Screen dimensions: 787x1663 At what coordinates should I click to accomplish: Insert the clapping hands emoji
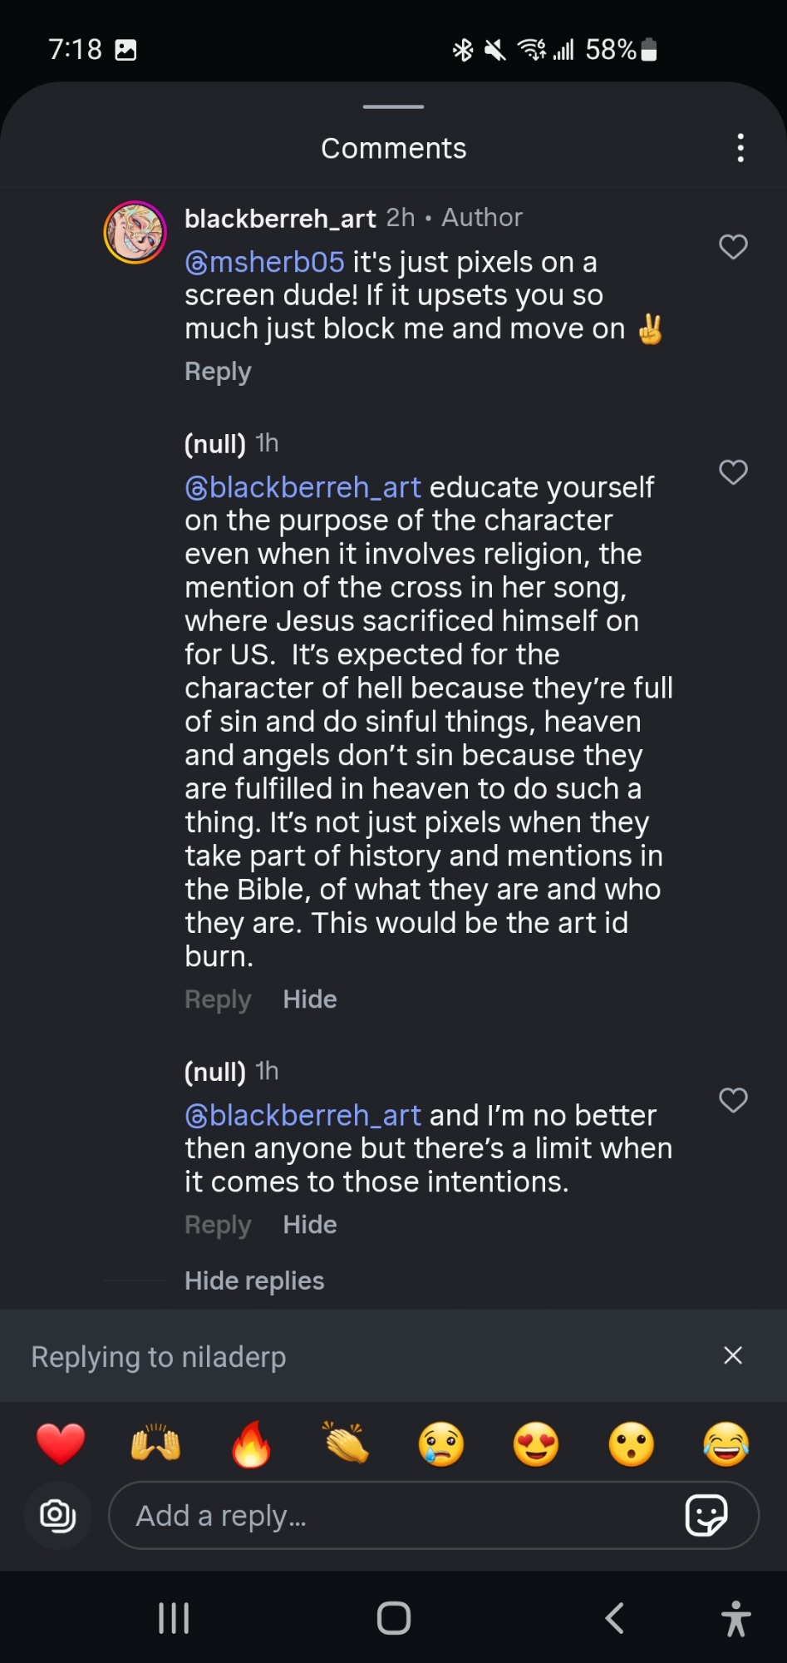[346, 1443]
